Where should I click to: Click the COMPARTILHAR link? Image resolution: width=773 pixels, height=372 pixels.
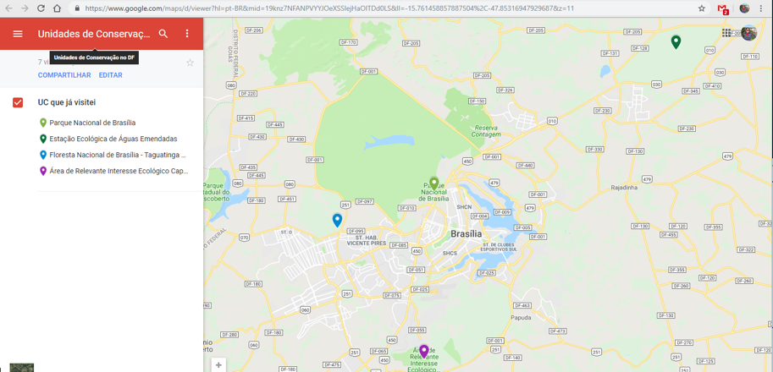(x=64, y=75)
